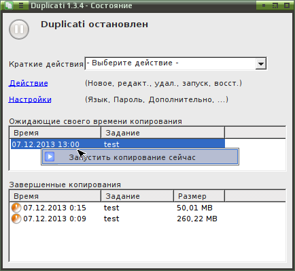Click the 'Выберите действие' combo box field
This screenshot has width=295, height=271.
tap(175, 63)
